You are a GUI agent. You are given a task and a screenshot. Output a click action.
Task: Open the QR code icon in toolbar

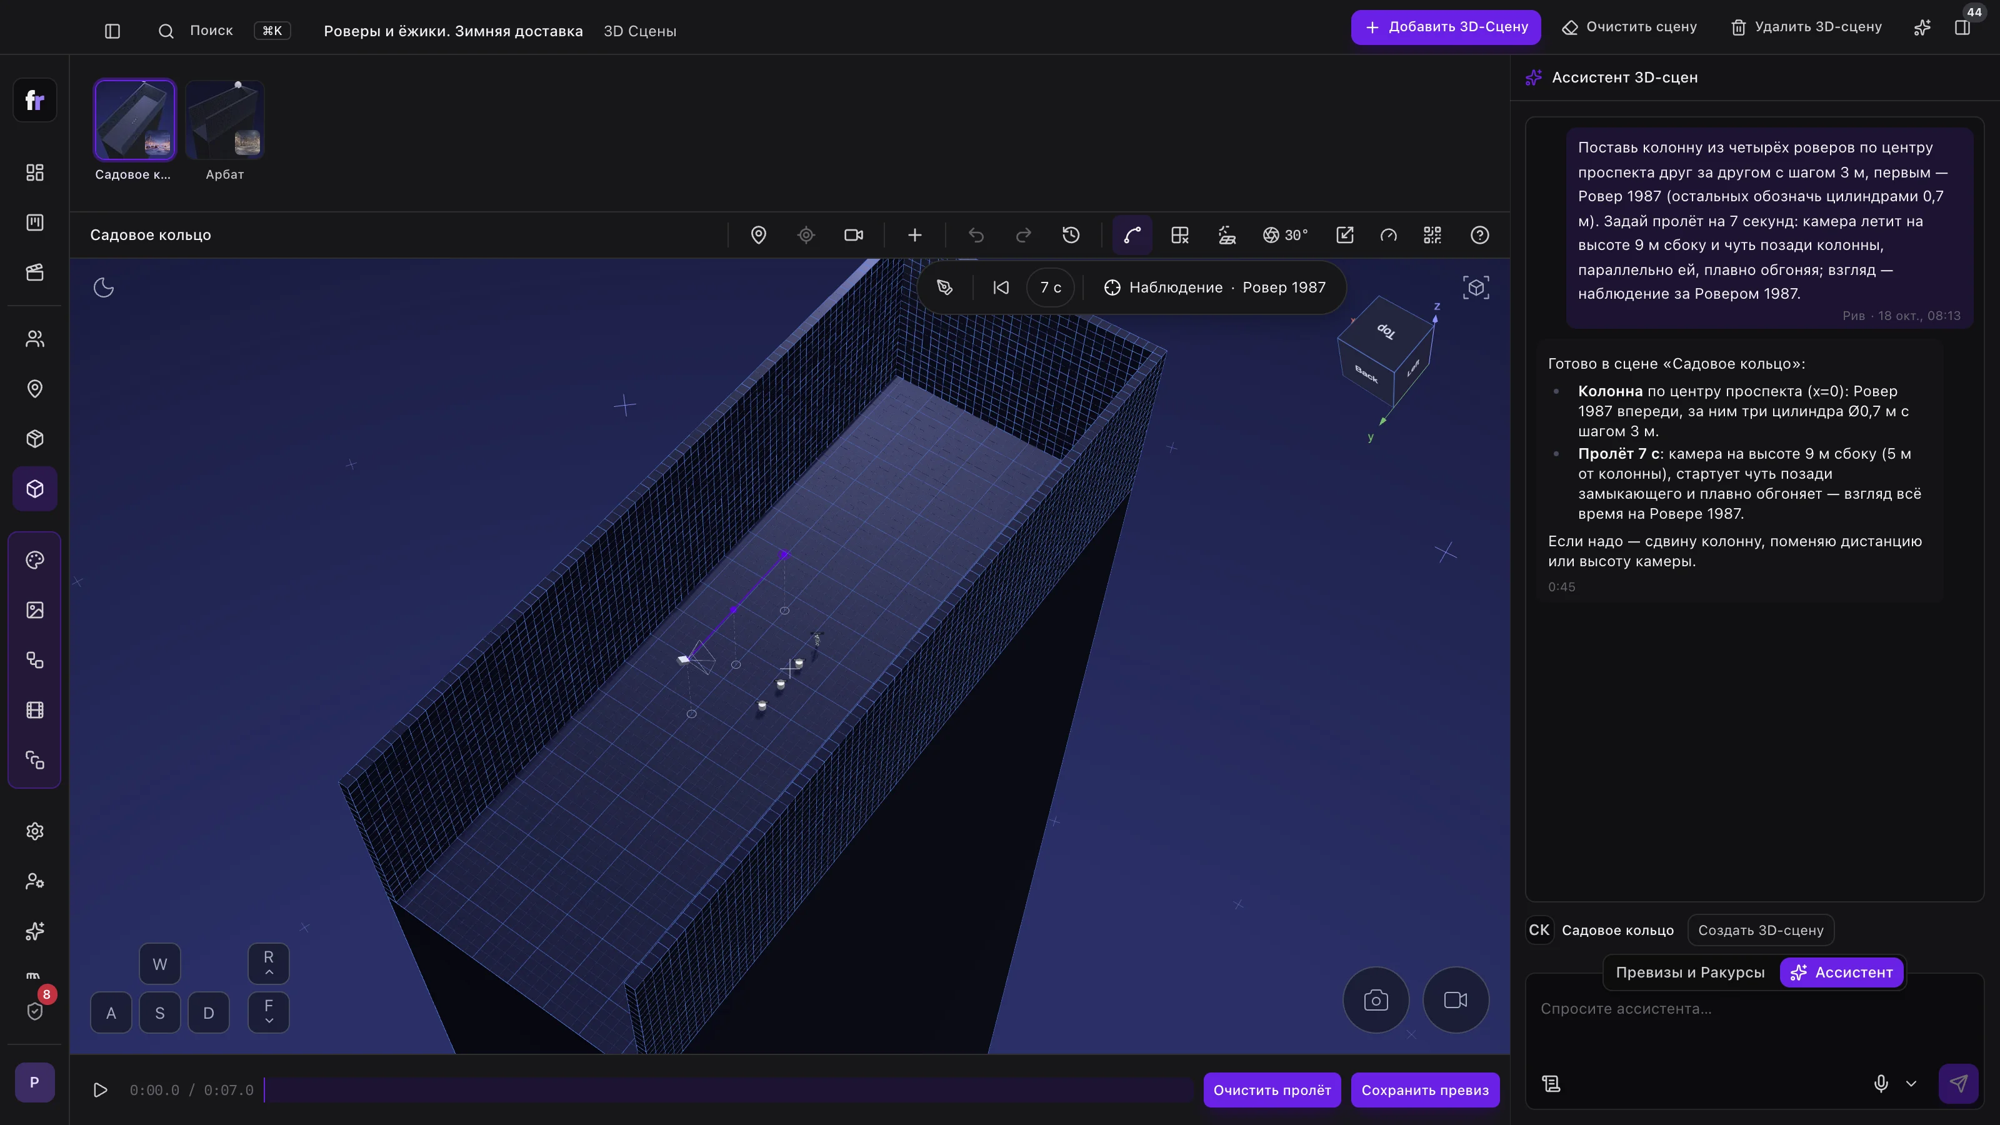click(x=1432, y=234)
